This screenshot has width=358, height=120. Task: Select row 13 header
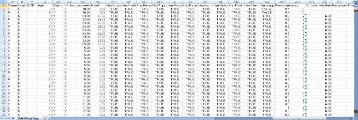(4, 48)
